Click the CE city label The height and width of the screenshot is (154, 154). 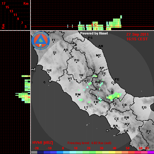coord(117,119)
